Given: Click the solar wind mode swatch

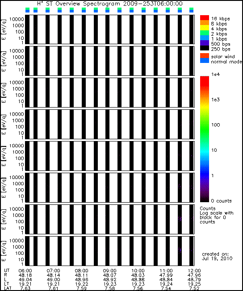Looking at the screenshot, I should point(204,56).
